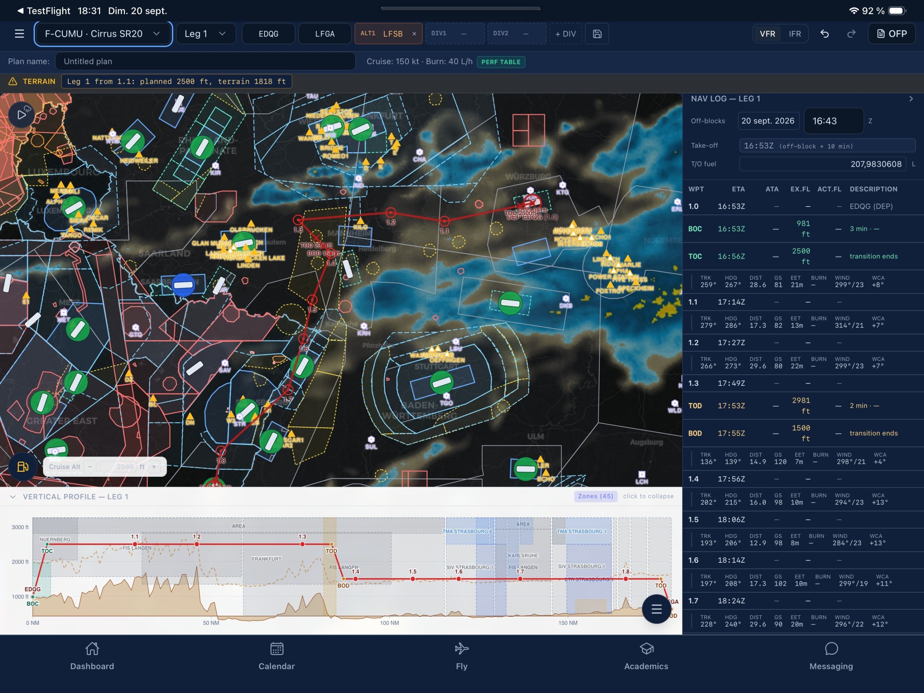Screen dimensions: 924x693
Task: Open the F-CUMU Cirrus SR20 aircraft dropdown
Action: 103,34
